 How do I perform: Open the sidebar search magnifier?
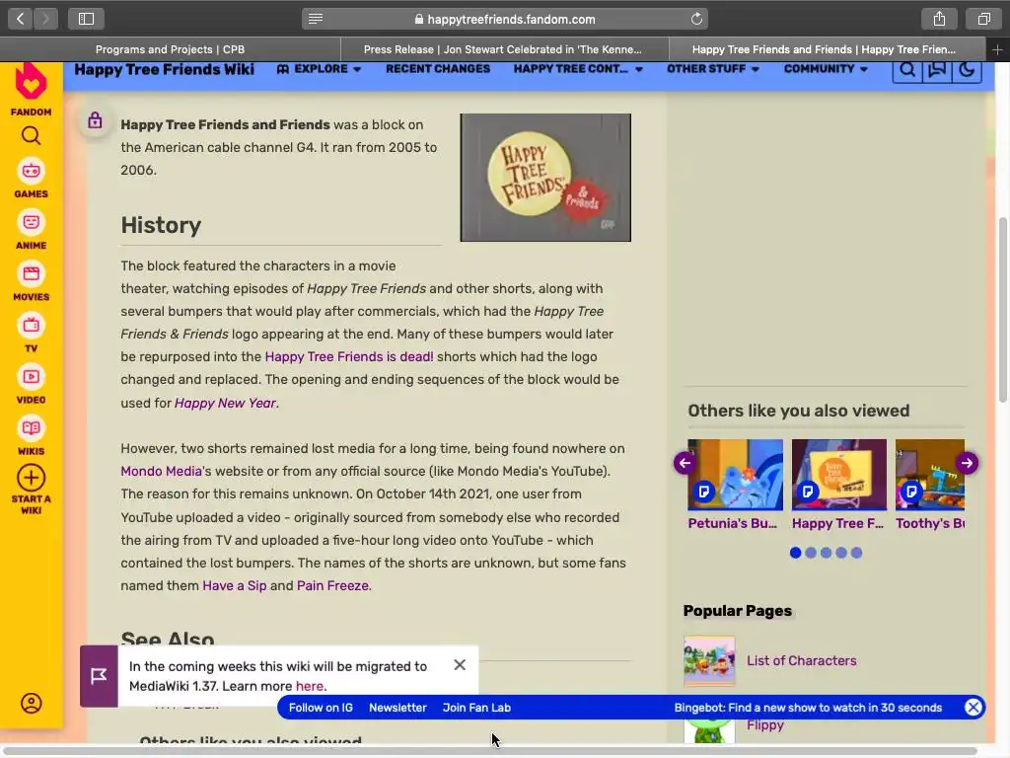coord(31,136)
